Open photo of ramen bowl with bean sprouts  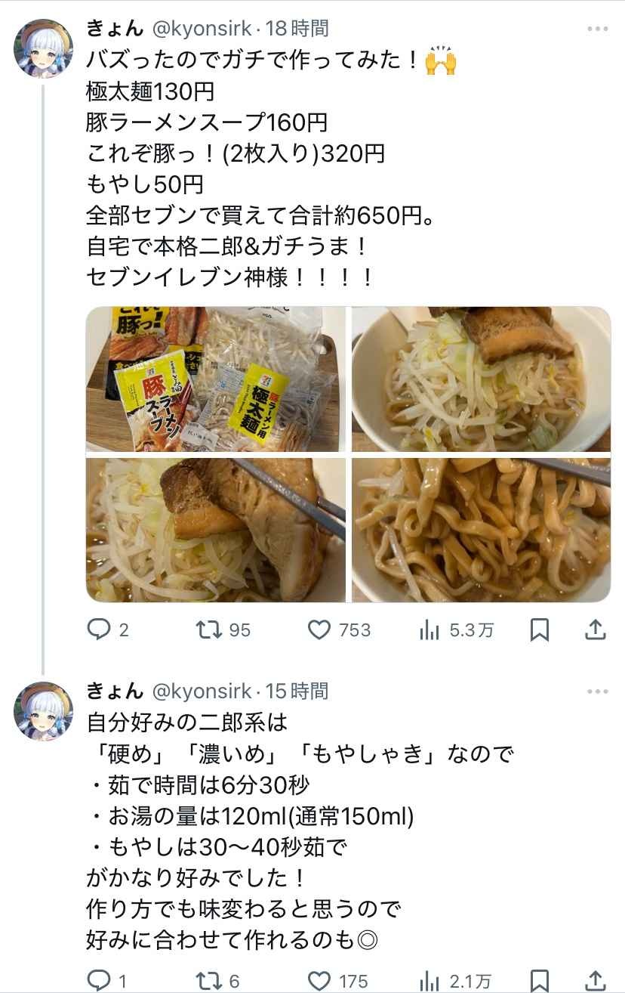[481, 379]
